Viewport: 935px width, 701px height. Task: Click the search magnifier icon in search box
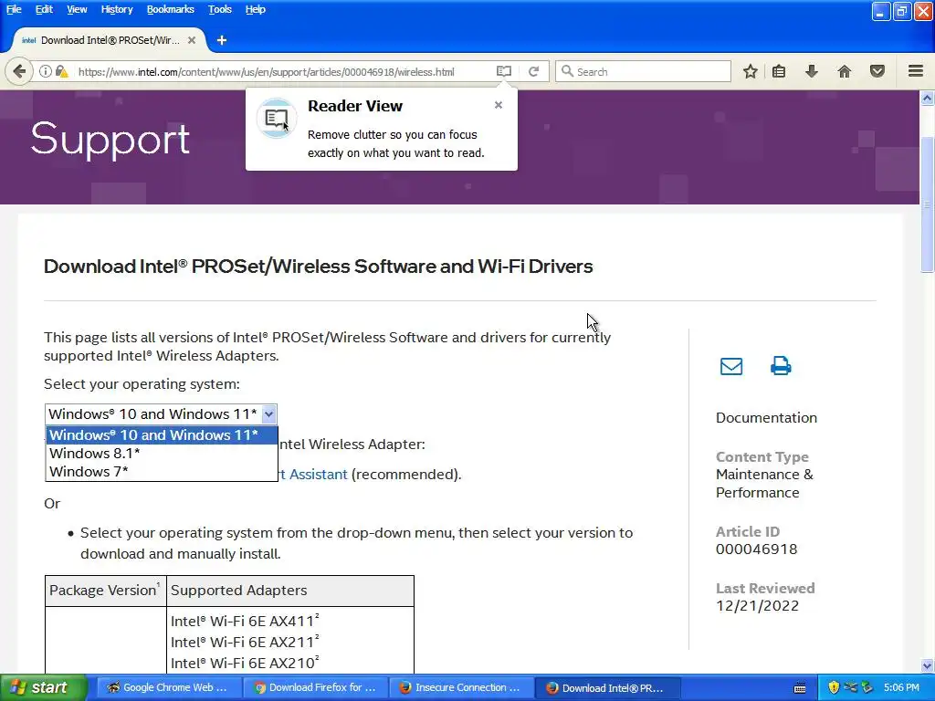567,71
